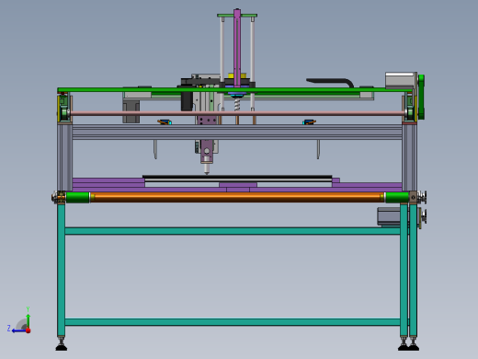Select the left green roller end cap
478x359 pixels.
(x=78, y=197)
